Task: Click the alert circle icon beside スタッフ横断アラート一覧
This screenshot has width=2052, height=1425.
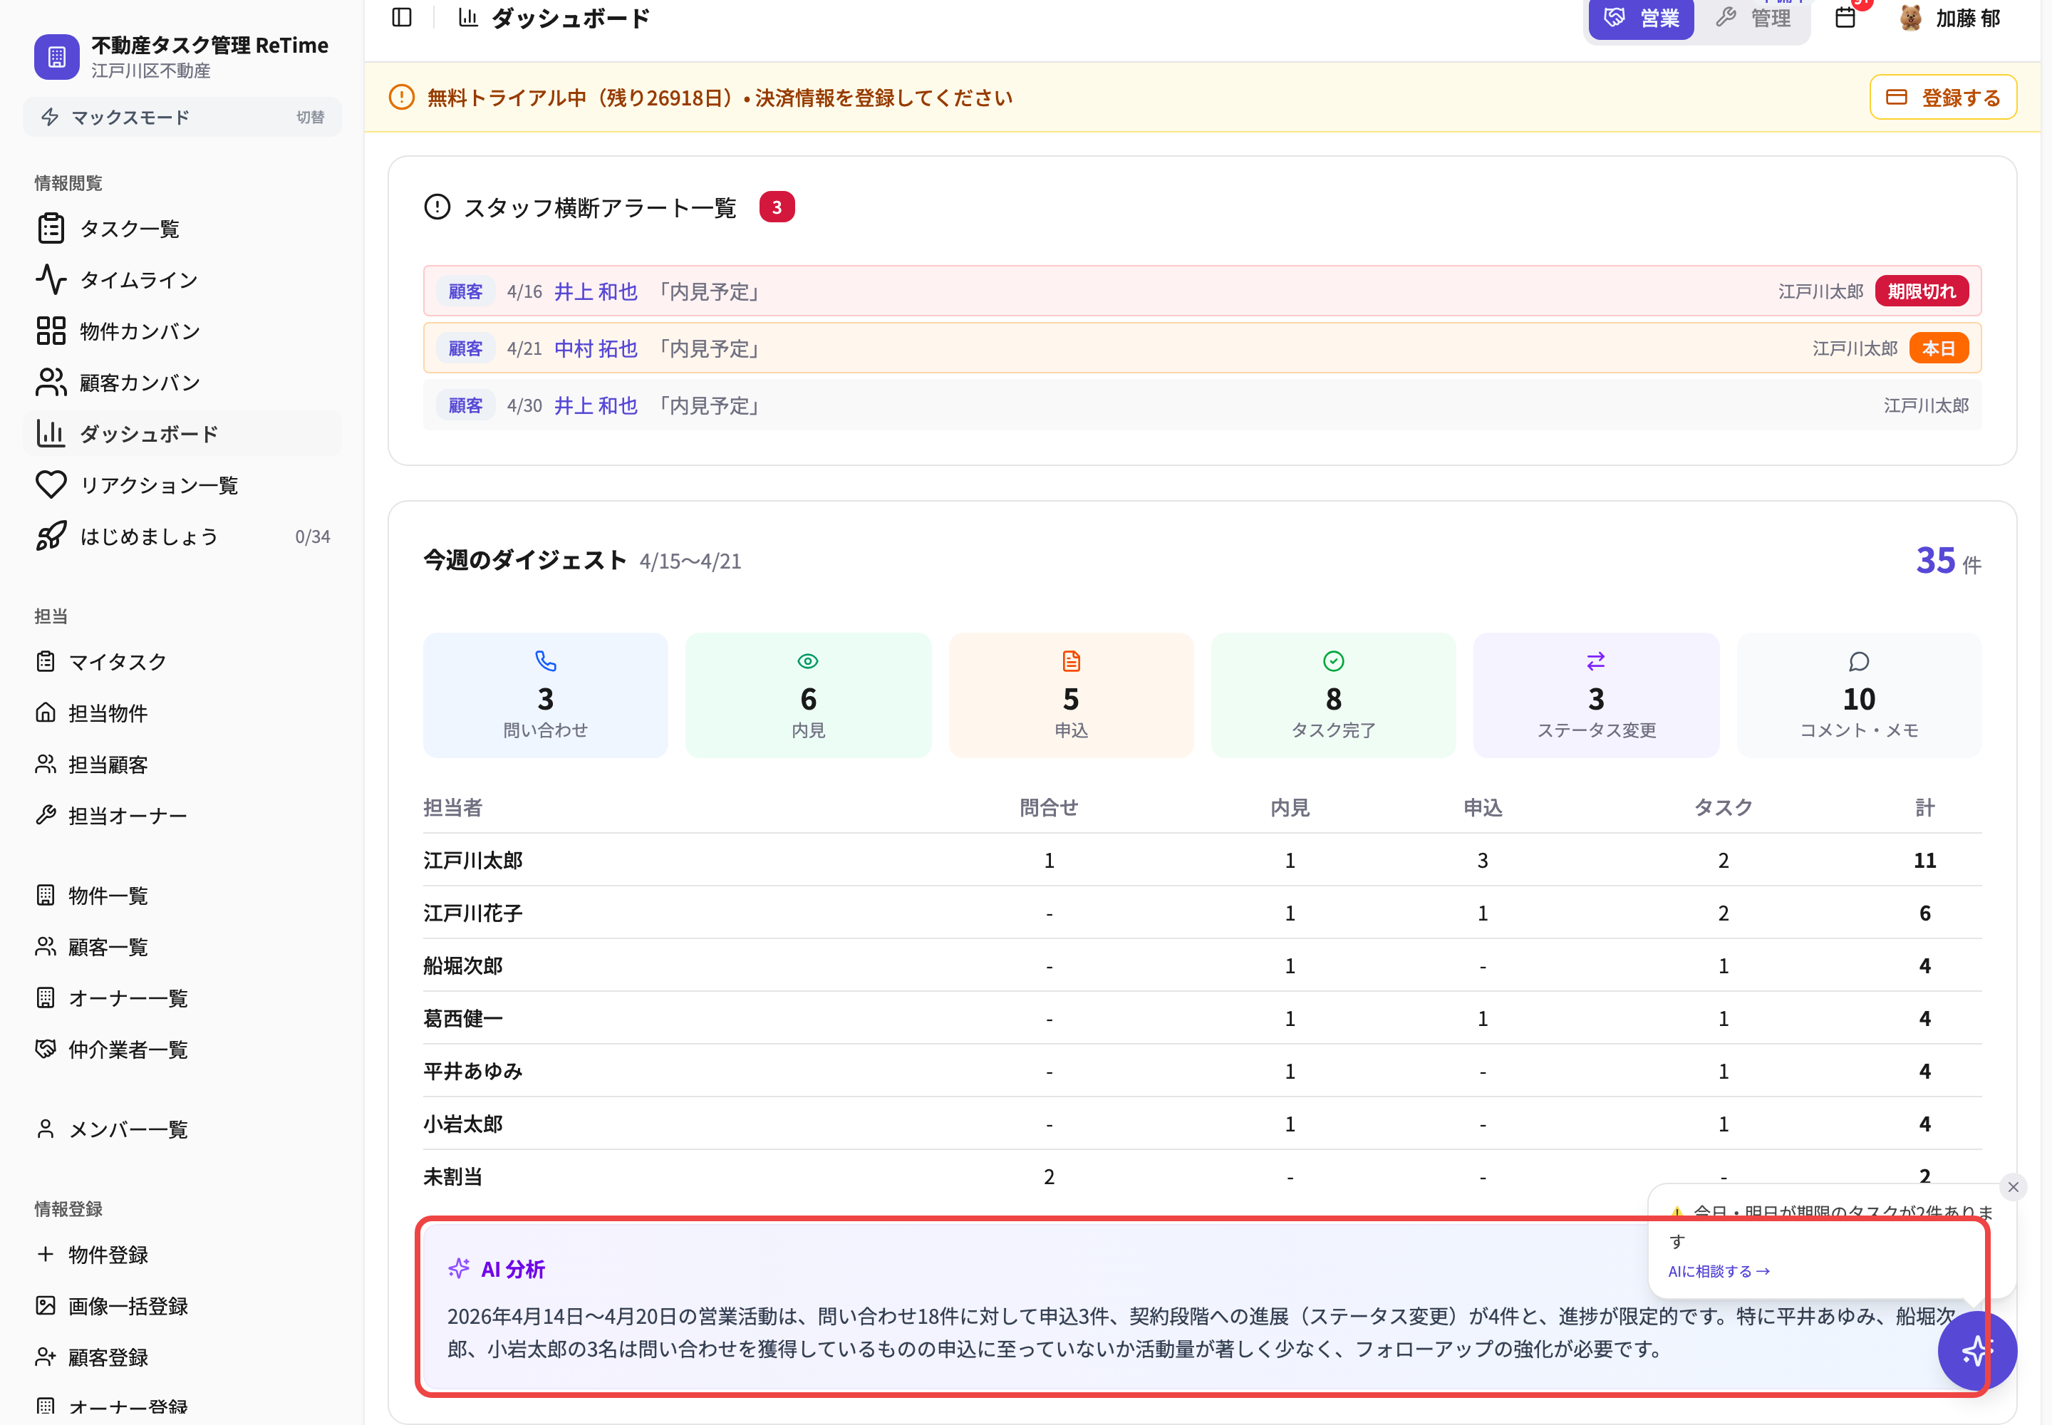Action: coord(437,207)
